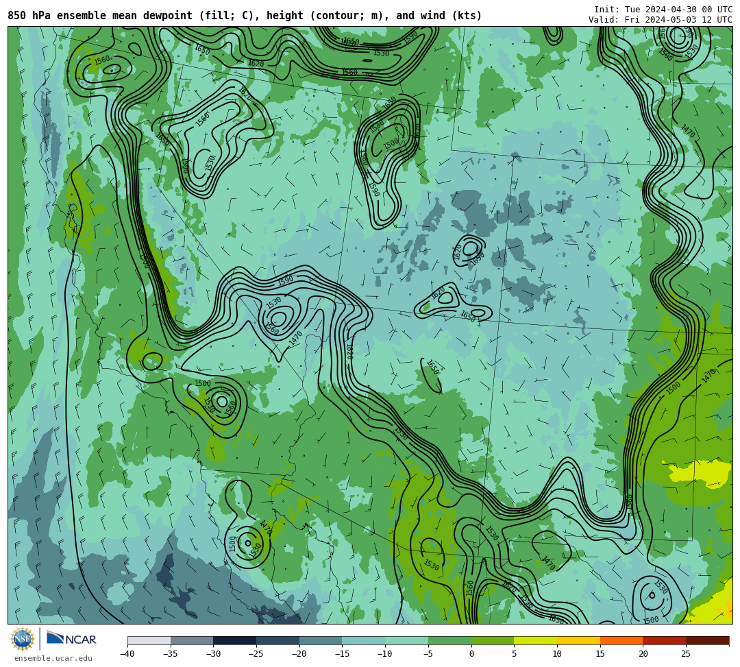The image size is (740, 667).
Task: Click the 10 colorbar tick label
Action: [557, 654]
